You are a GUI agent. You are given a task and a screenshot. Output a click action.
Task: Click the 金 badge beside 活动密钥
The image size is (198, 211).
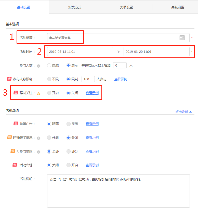(15, 165)
